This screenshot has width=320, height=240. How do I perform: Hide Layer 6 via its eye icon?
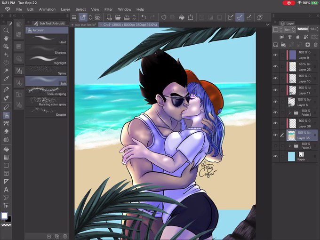[x=275, y=102]
